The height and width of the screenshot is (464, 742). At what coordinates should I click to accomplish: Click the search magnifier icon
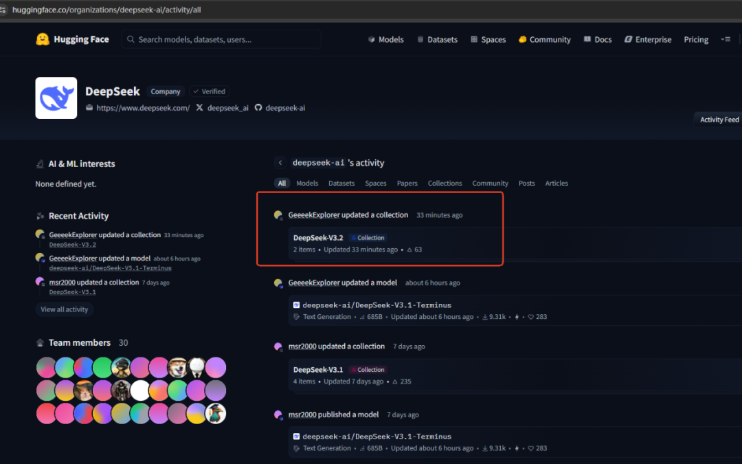tap(131, 39)
